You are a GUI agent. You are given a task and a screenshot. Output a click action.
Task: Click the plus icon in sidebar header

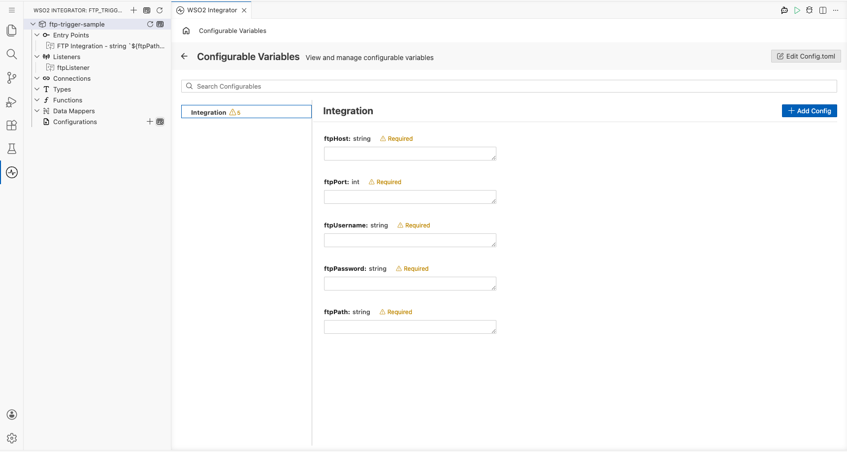point(133,10)
